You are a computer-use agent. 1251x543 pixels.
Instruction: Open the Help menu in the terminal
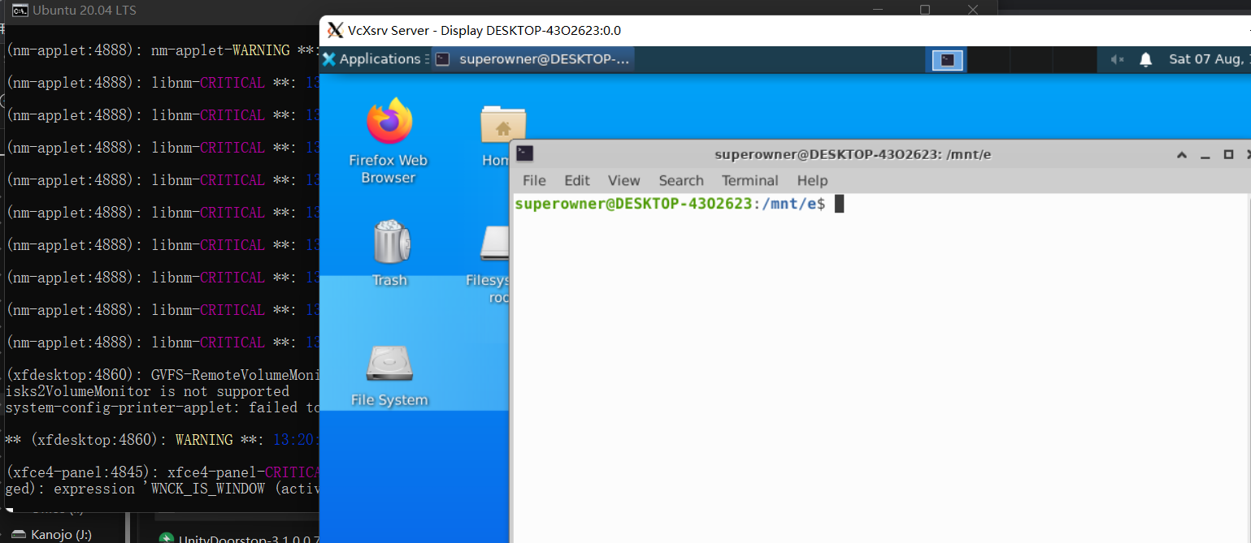[811, 180]
